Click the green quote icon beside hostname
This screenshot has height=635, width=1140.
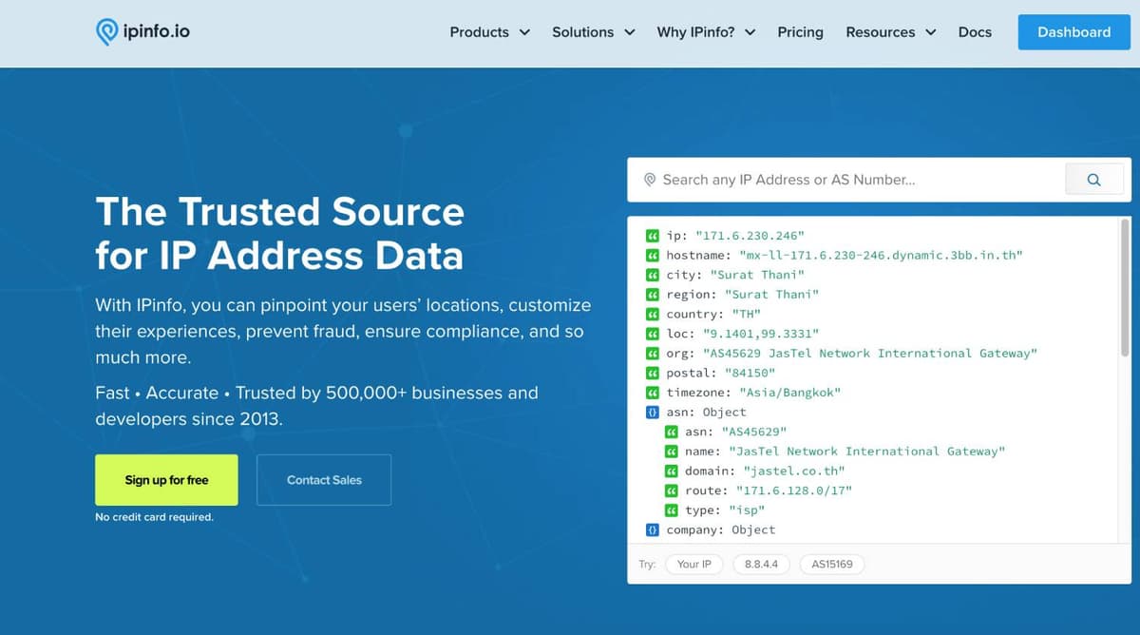click(653, 255)
